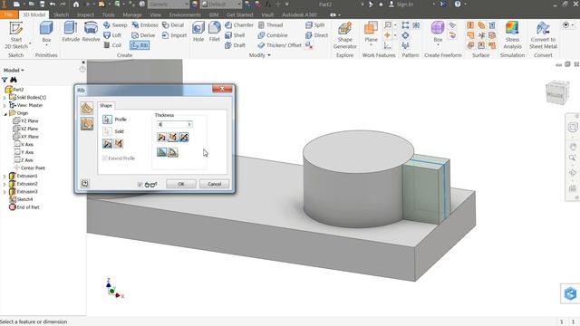Click Convert to Sheet Metal
Viewport: 580px width, 326px height.
[543, 35]
